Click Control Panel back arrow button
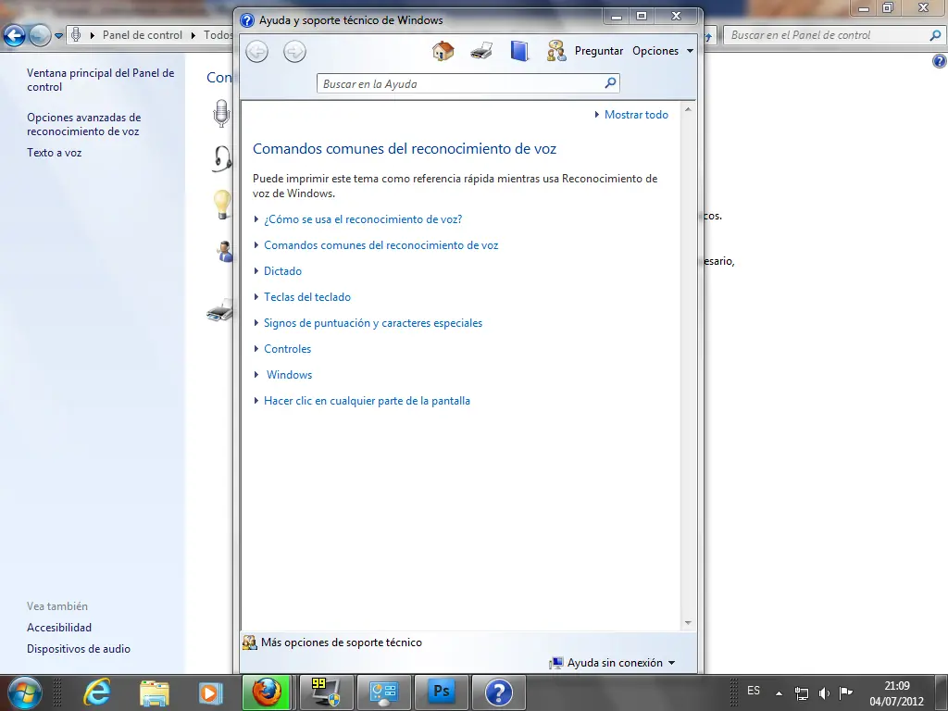The width and height of the screenshot is (948, 711). (x=15, y=36)
